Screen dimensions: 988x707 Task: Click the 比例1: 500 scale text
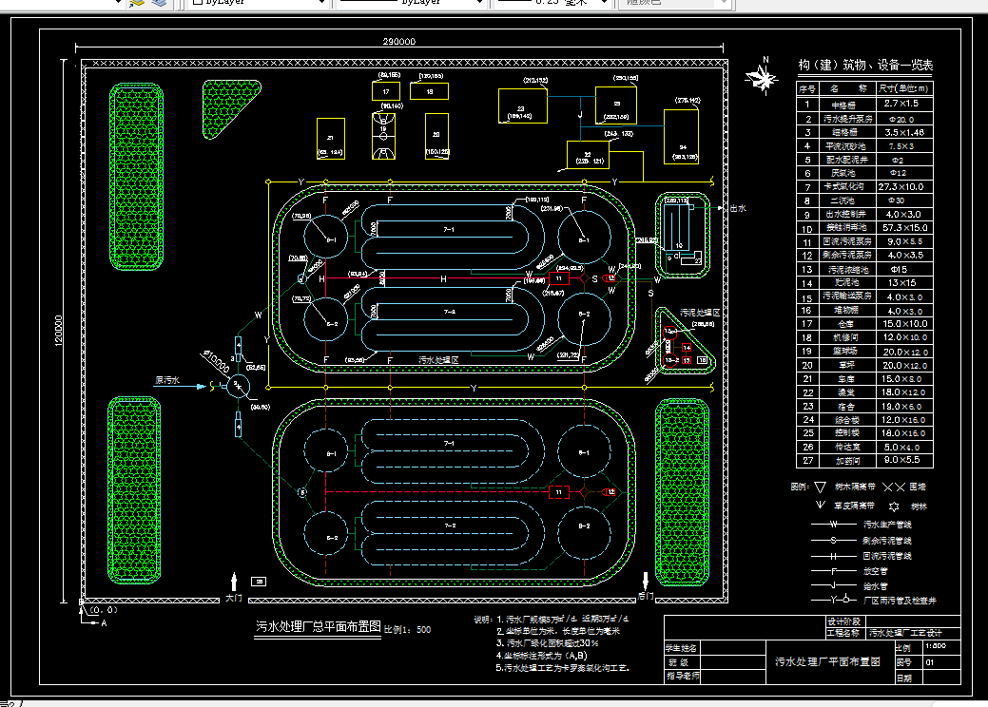tap(408, 630)
